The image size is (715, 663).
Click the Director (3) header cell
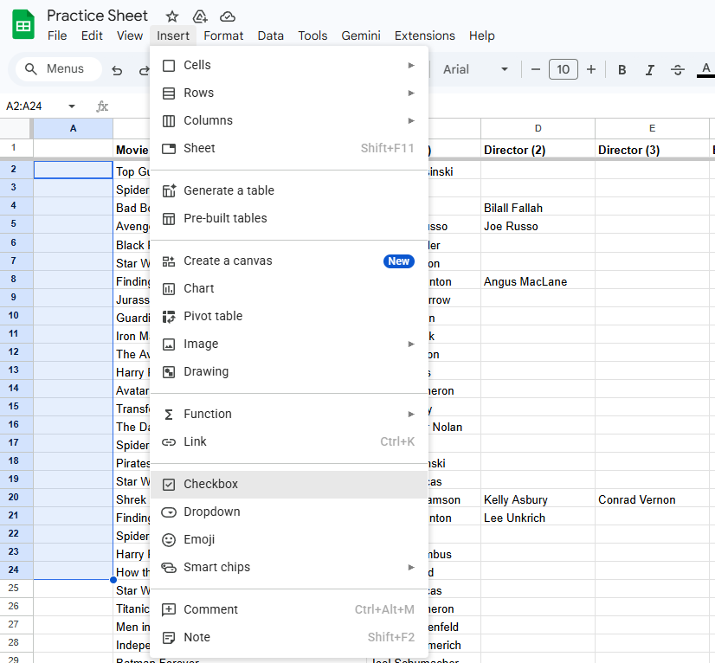(x=652, y=150)
